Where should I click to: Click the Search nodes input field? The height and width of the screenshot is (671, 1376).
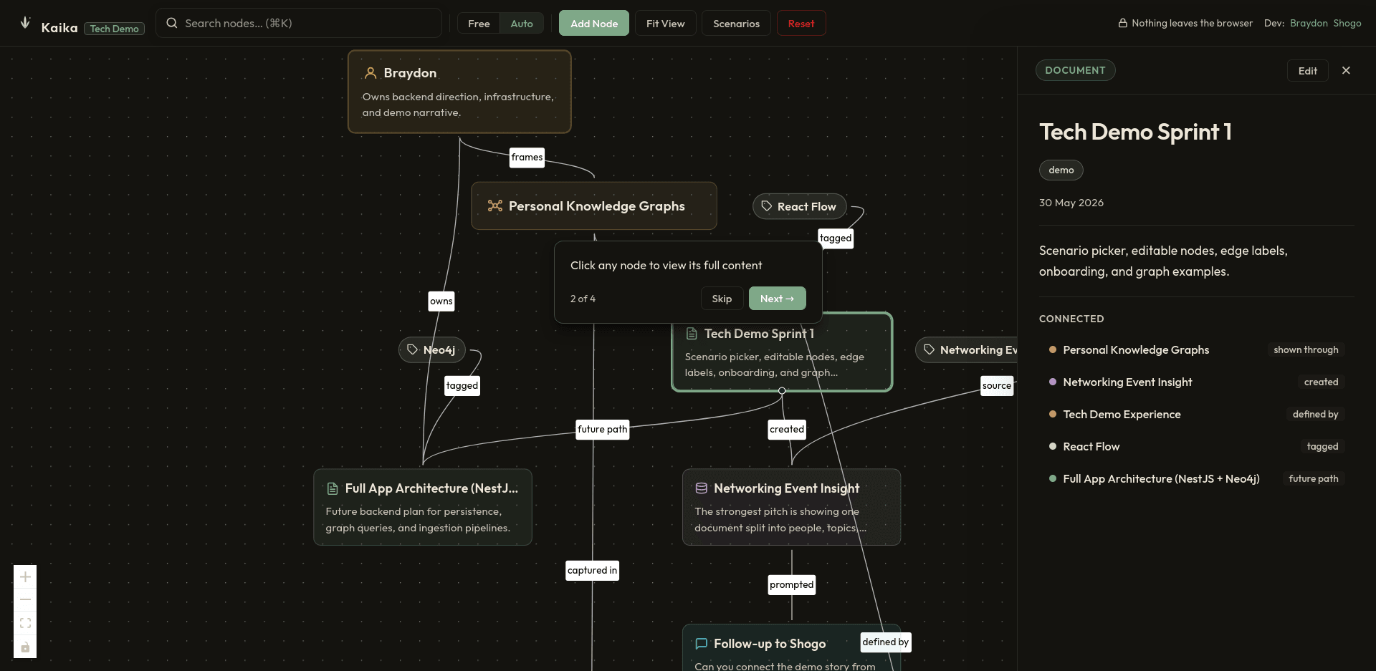tap(299, 23)
